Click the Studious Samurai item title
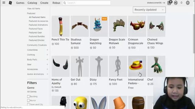This screenshot has width=195, height=109. click(x=76, y=41)
